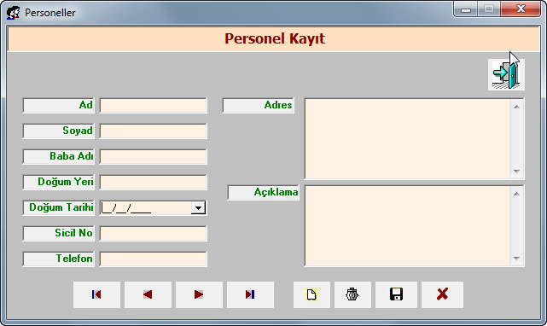Go to the previous record
This screenshot has width=547, height=326.
(148, 294)
